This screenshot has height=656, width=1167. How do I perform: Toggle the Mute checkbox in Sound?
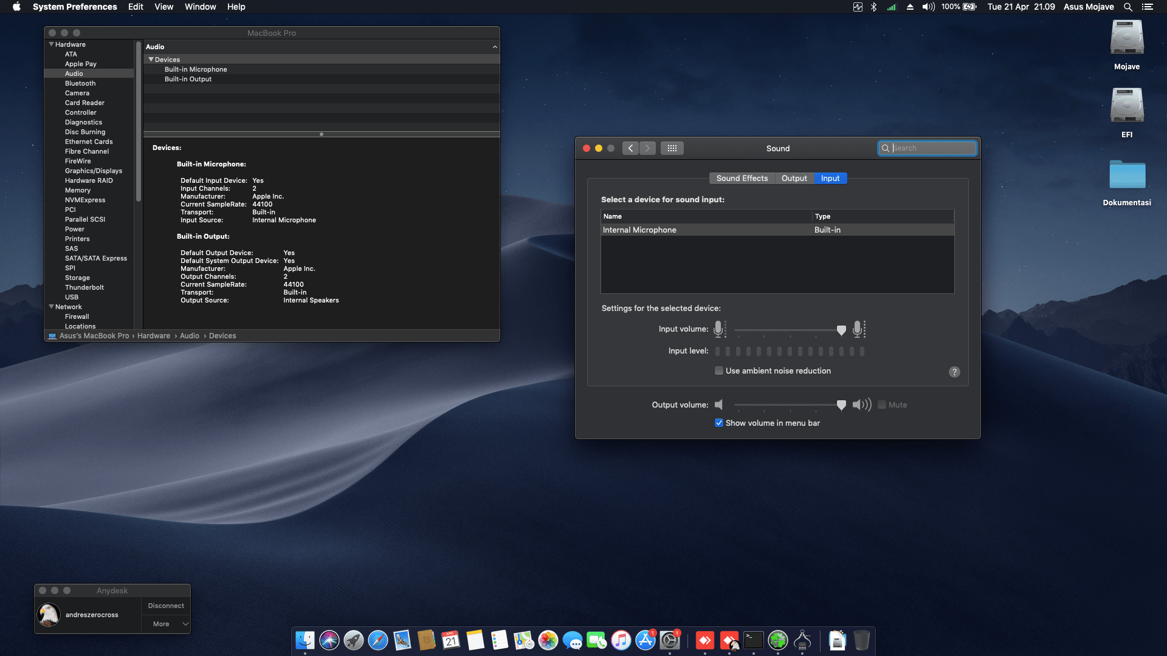pos(882,405)
